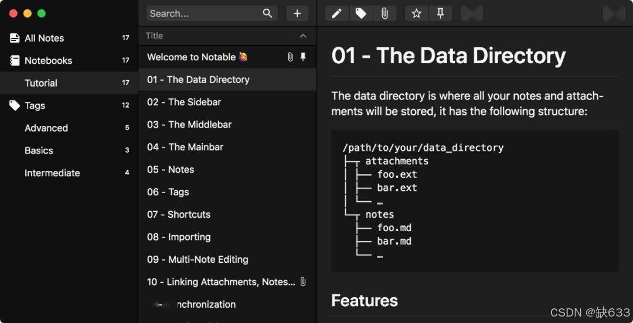Maximize window with green button
This screenshot has width=633, height=323.
click(42, 13)
